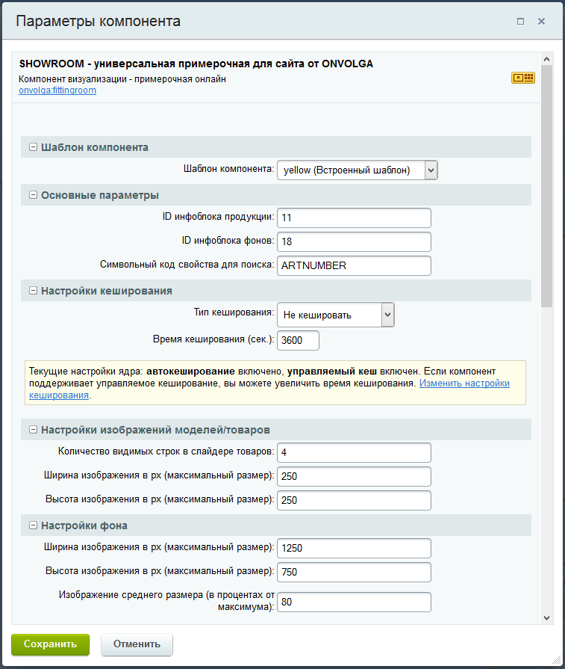This screenshot has width=565, height=669.
Task: Focus the ID инфоблока продукции field
Action: point(354,218)
